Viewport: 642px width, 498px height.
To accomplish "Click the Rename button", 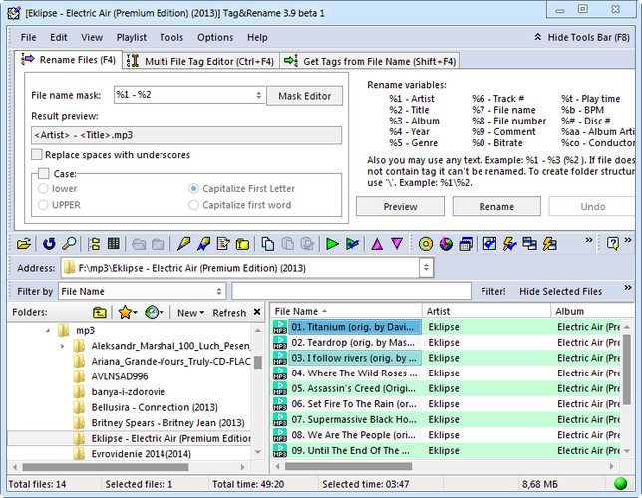I will pos(496,206).
